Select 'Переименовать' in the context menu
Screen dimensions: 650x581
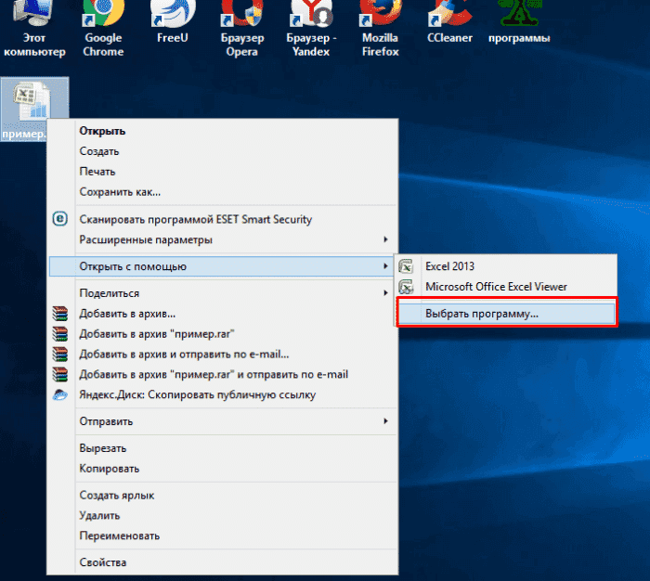point(119,536)
